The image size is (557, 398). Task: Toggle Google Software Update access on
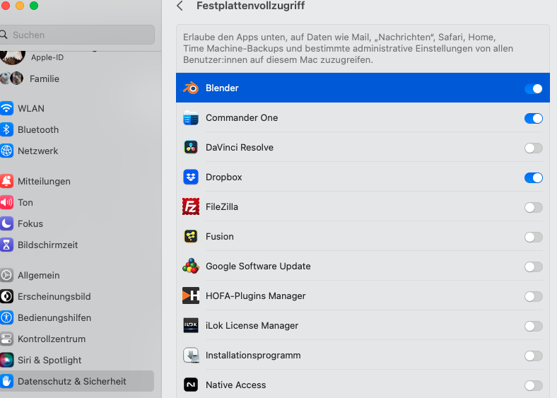click(x=533, y=267)
